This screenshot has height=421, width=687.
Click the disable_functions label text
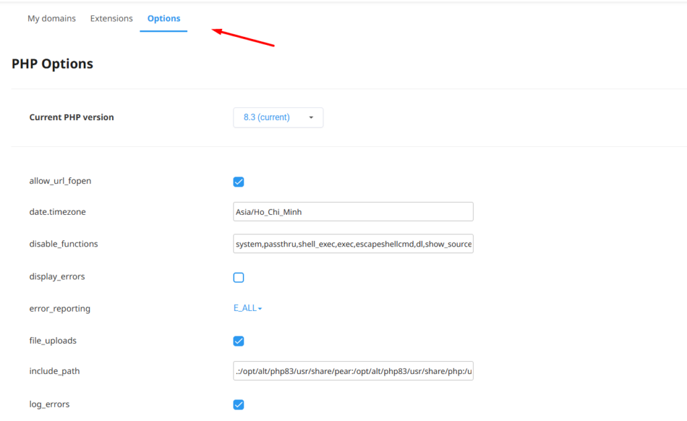tap(64, 244)
